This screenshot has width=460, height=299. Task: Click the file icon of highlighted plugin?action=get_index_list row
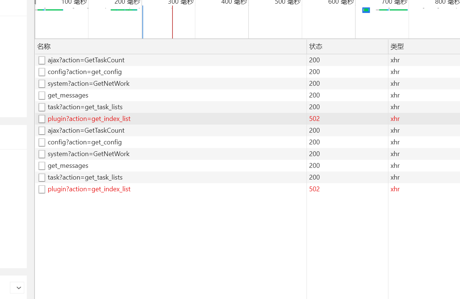[x=42, y=119]
